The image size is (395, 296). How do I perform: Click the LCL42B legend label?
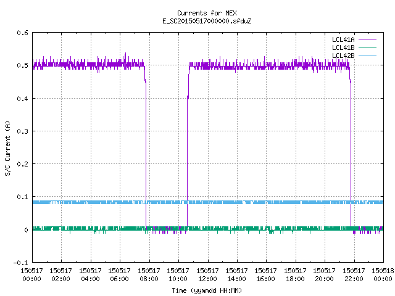pyautogui.click(x=343, y=55)
